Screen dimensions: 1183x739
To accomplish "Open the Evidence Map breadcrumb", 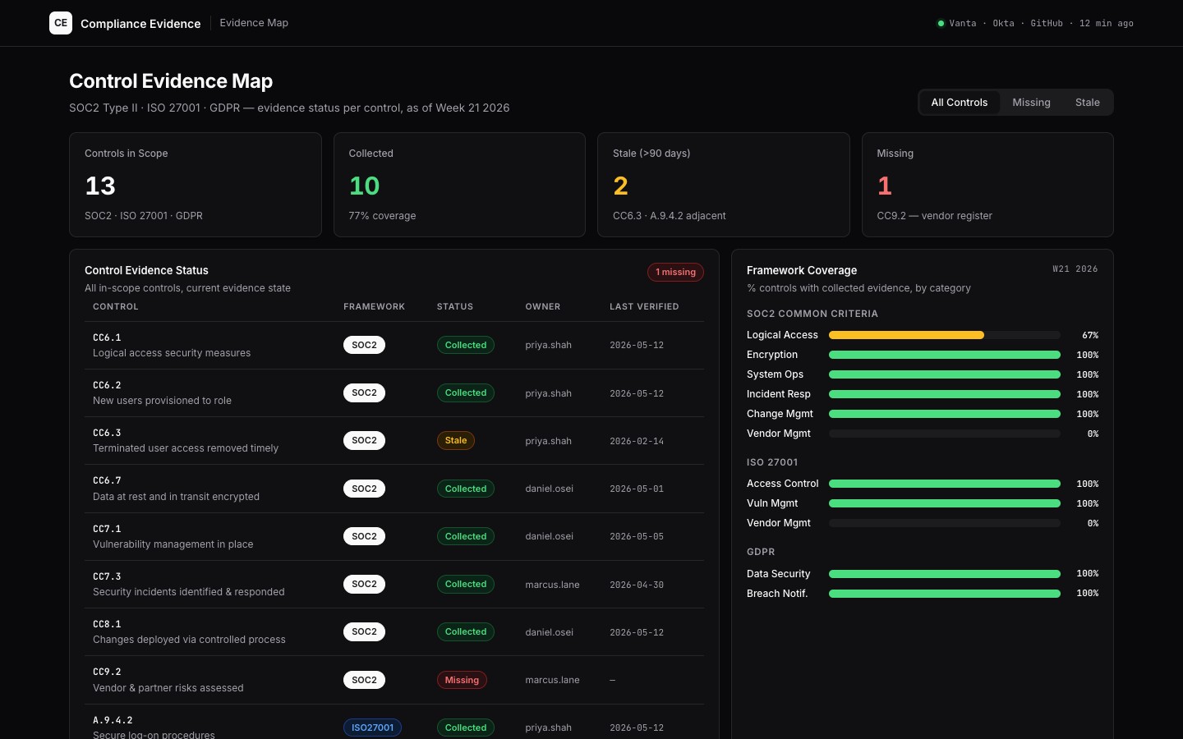I will click(x=254, y=23).
